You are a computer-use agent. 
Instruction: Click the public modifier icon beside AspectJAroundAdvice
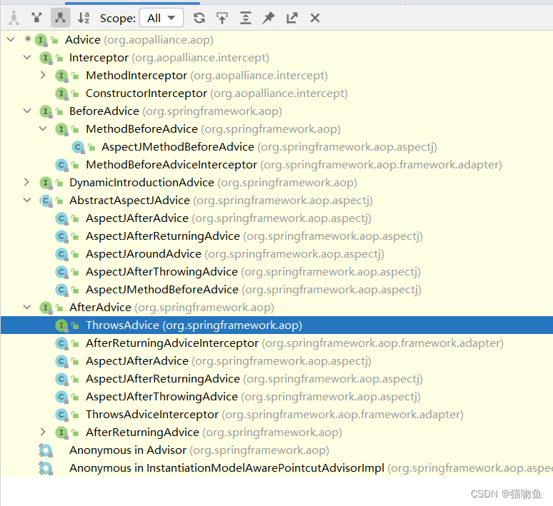click(75, 254)
